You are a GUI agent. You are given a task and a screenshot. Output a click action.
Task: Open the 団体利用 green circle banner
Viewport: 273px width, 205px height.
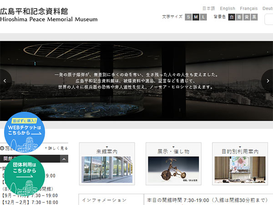(25, 176)
